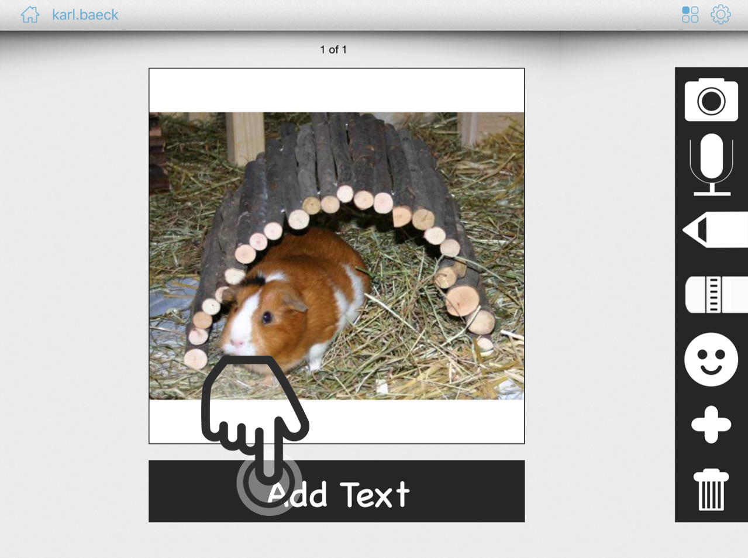This screenshot has height=558, width=748.
Task: Select the camera tool to add a photo
Action: pyautogui.click(x=711, y=99)
